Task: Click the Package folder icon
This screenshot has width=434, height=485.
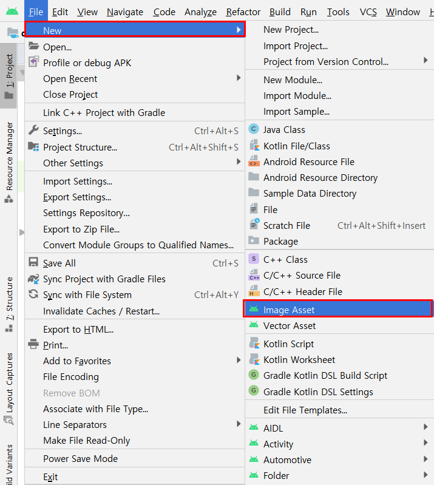Action: point(254,240)
